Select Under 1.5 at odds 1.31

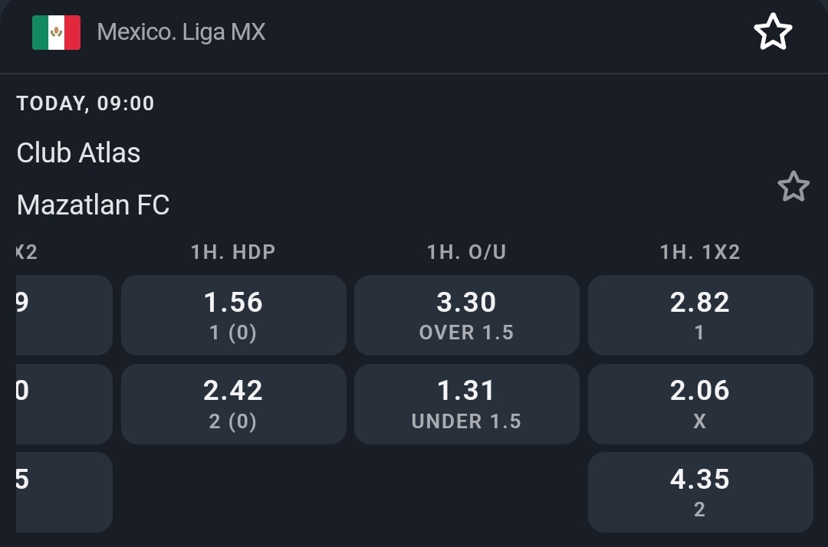click(x=466, y=404)
